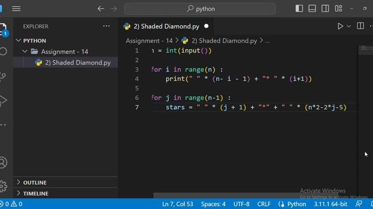
Task: Click the EXPLORER panel title
Action: pyautogui.click(x=36, y=26)
